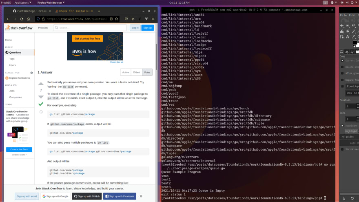Toggle Delete cropped pixels checkbox
359x202 pixels.
[342, 67]
